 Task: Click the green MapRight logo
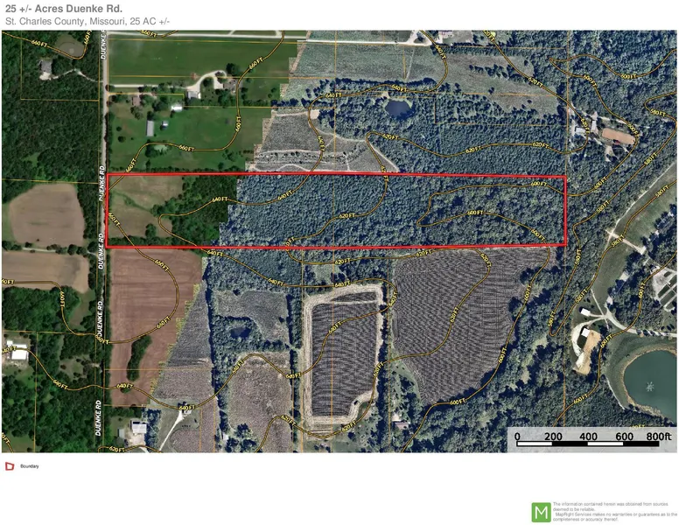[541, 512]
